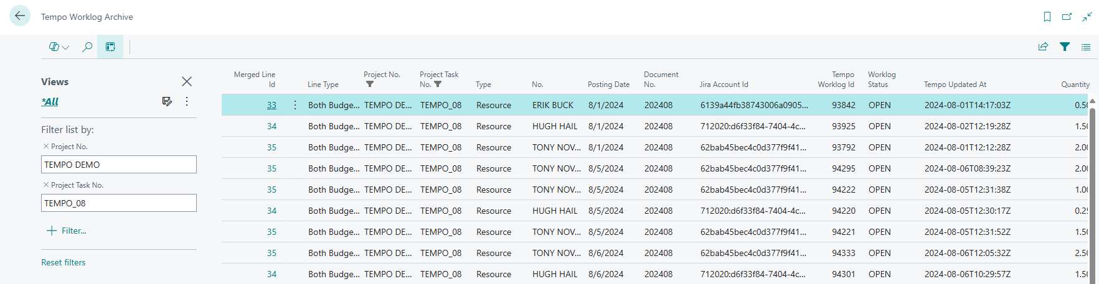Add a new filter with Filter... button

click(67, 231)
